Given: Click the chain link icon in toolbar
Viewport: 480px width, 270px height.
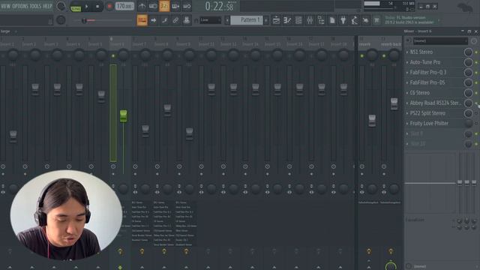Looking at the screenshot, I should click(175, 20).
